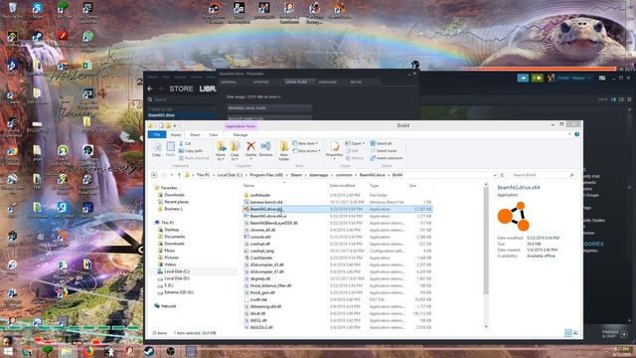The image size is (636, 358).
Task: Click STORE in Steam navigation
Action: tap(181, 89)
